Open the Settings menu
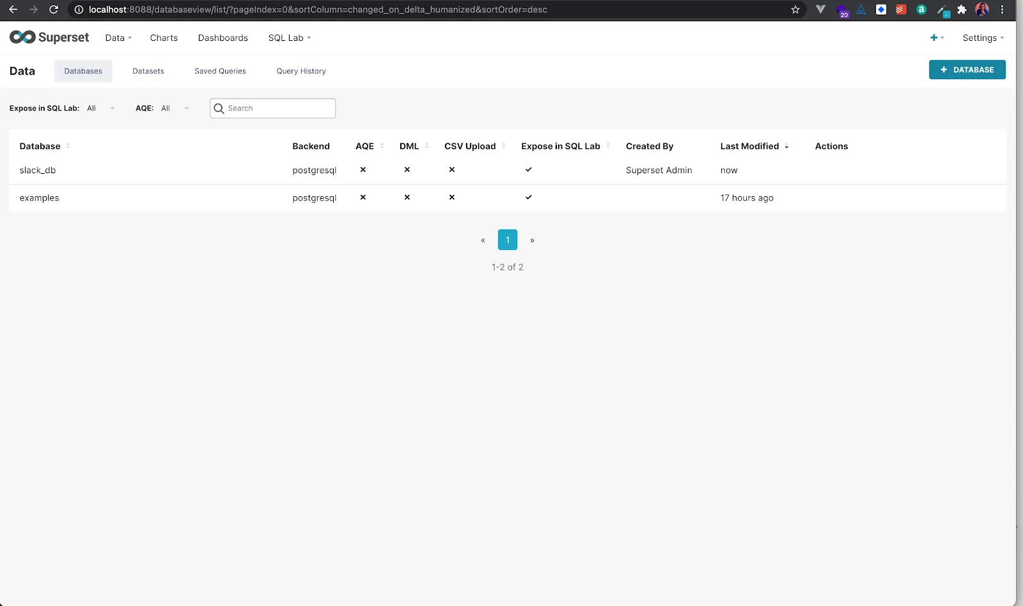 (983, 38)
